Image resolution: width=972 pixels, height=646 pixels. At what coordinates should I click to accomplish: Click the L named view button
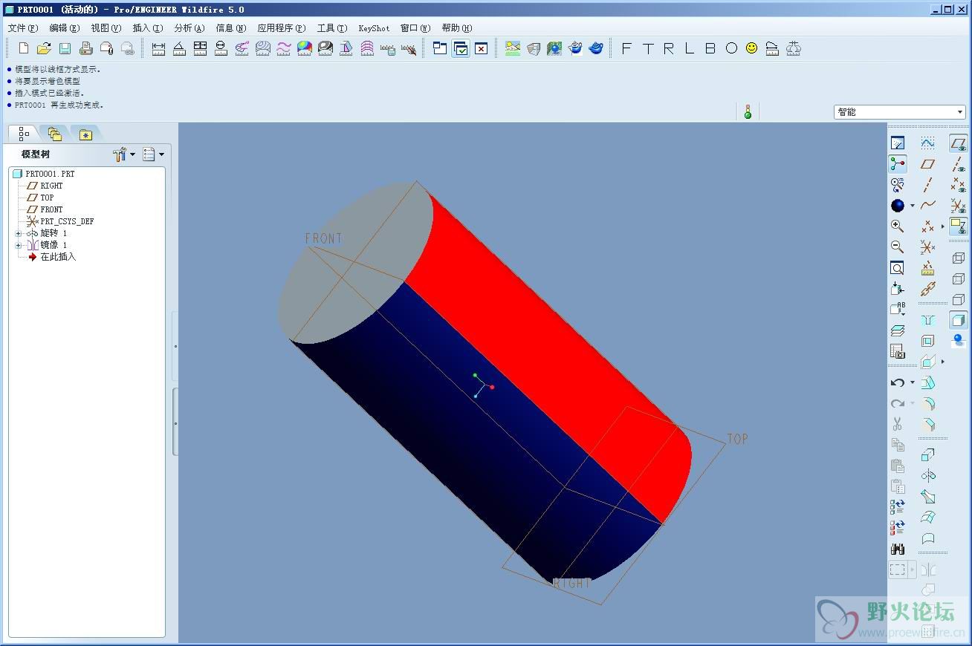689,48
